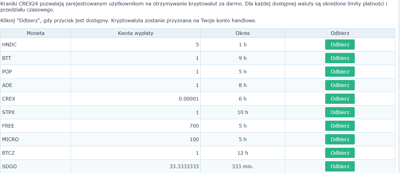Claim FREE coins with Odbierz

[x=340, y=126]
